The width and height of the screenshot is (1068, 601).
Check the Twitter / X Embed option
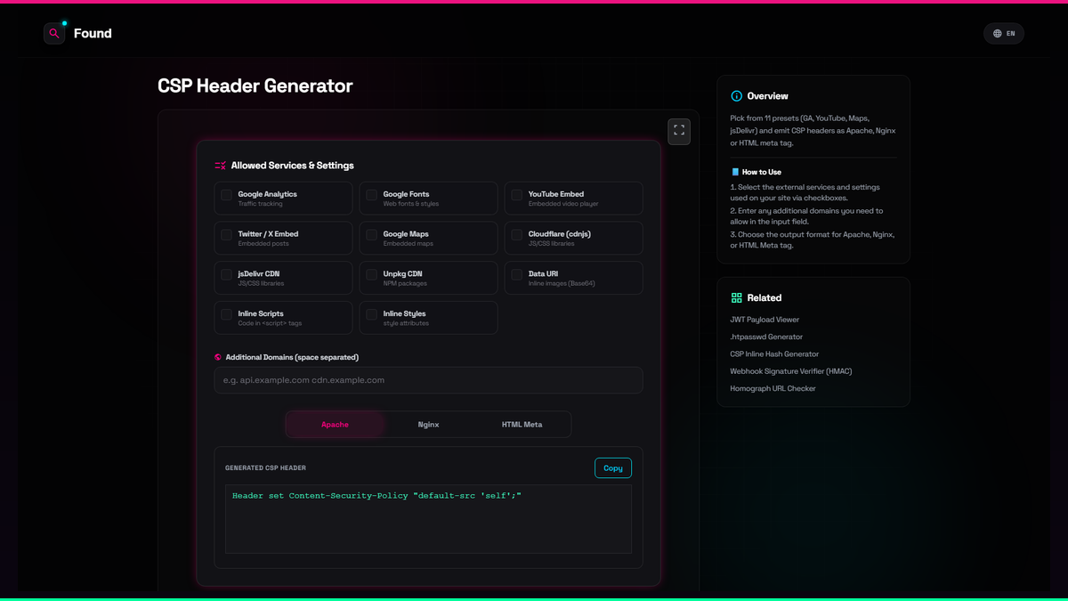[x=227, y=235]
